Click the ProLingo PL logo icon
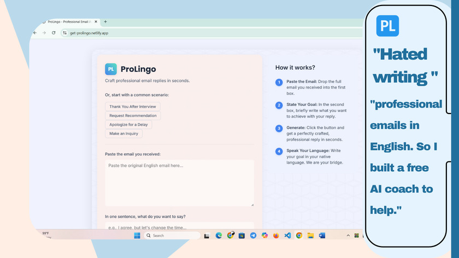The width and height of the screenshot is (459, 258). pyautogui.click(x=110, y=69)
